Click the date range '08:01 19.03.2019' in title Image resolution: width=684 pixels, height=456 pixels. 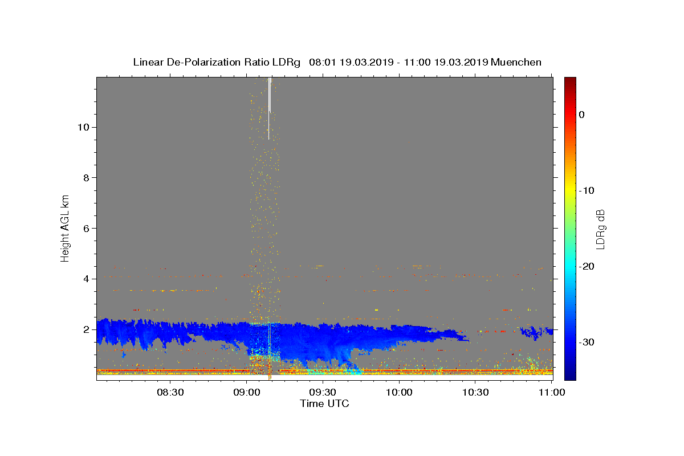pos(351,62)
